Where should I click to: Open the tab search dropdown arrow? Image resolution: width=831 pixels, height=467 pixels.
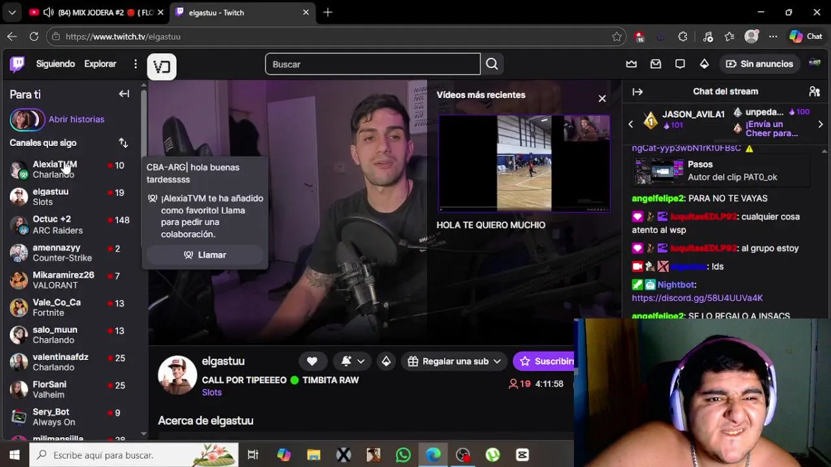coord(12,12)
